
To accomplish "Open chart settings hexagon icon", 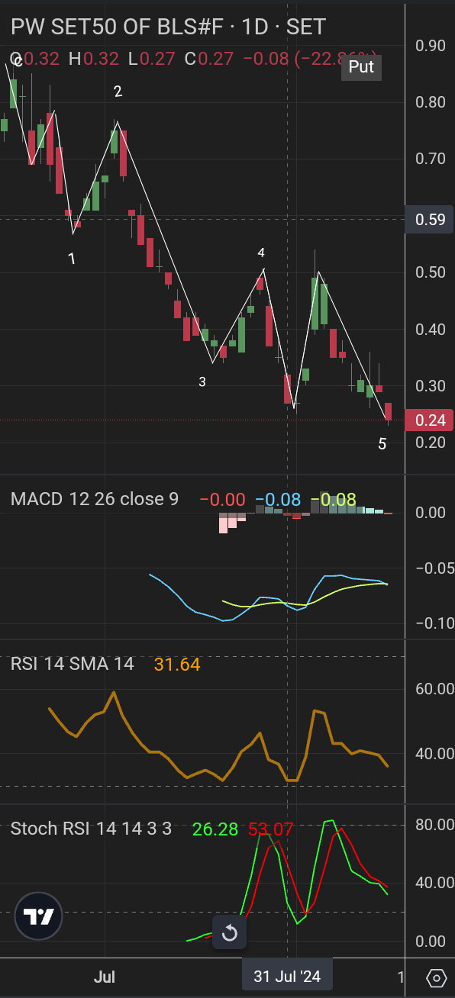I will tap(437, 977).
